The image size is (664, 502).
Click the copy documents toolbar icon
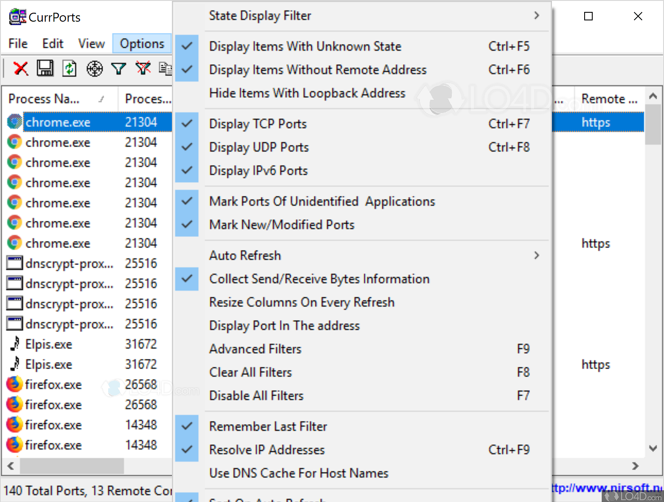point(165,68)
